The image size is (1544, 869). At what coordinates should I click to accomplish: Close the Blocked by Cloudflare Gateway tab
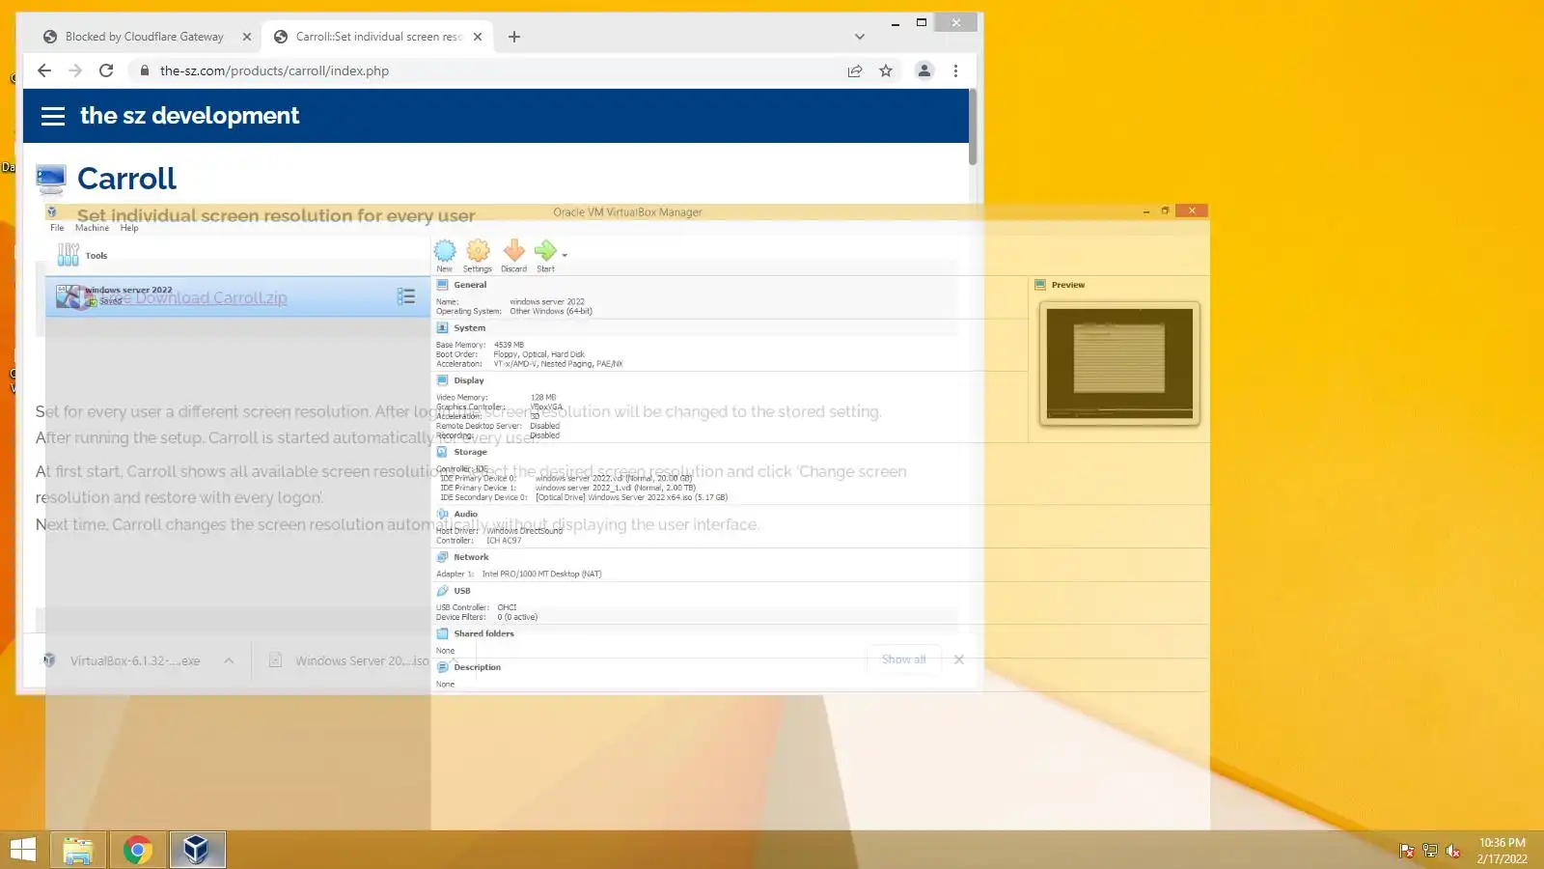pos(246,37)
